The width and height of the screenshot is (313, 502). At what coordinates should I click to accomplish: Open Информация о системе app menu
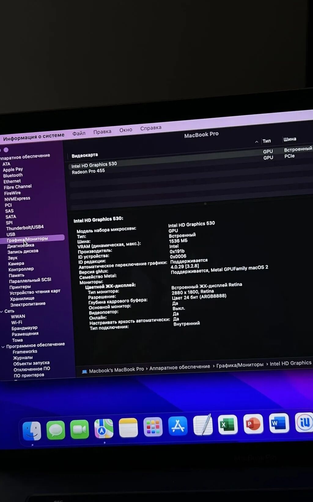tap(34, 137)
